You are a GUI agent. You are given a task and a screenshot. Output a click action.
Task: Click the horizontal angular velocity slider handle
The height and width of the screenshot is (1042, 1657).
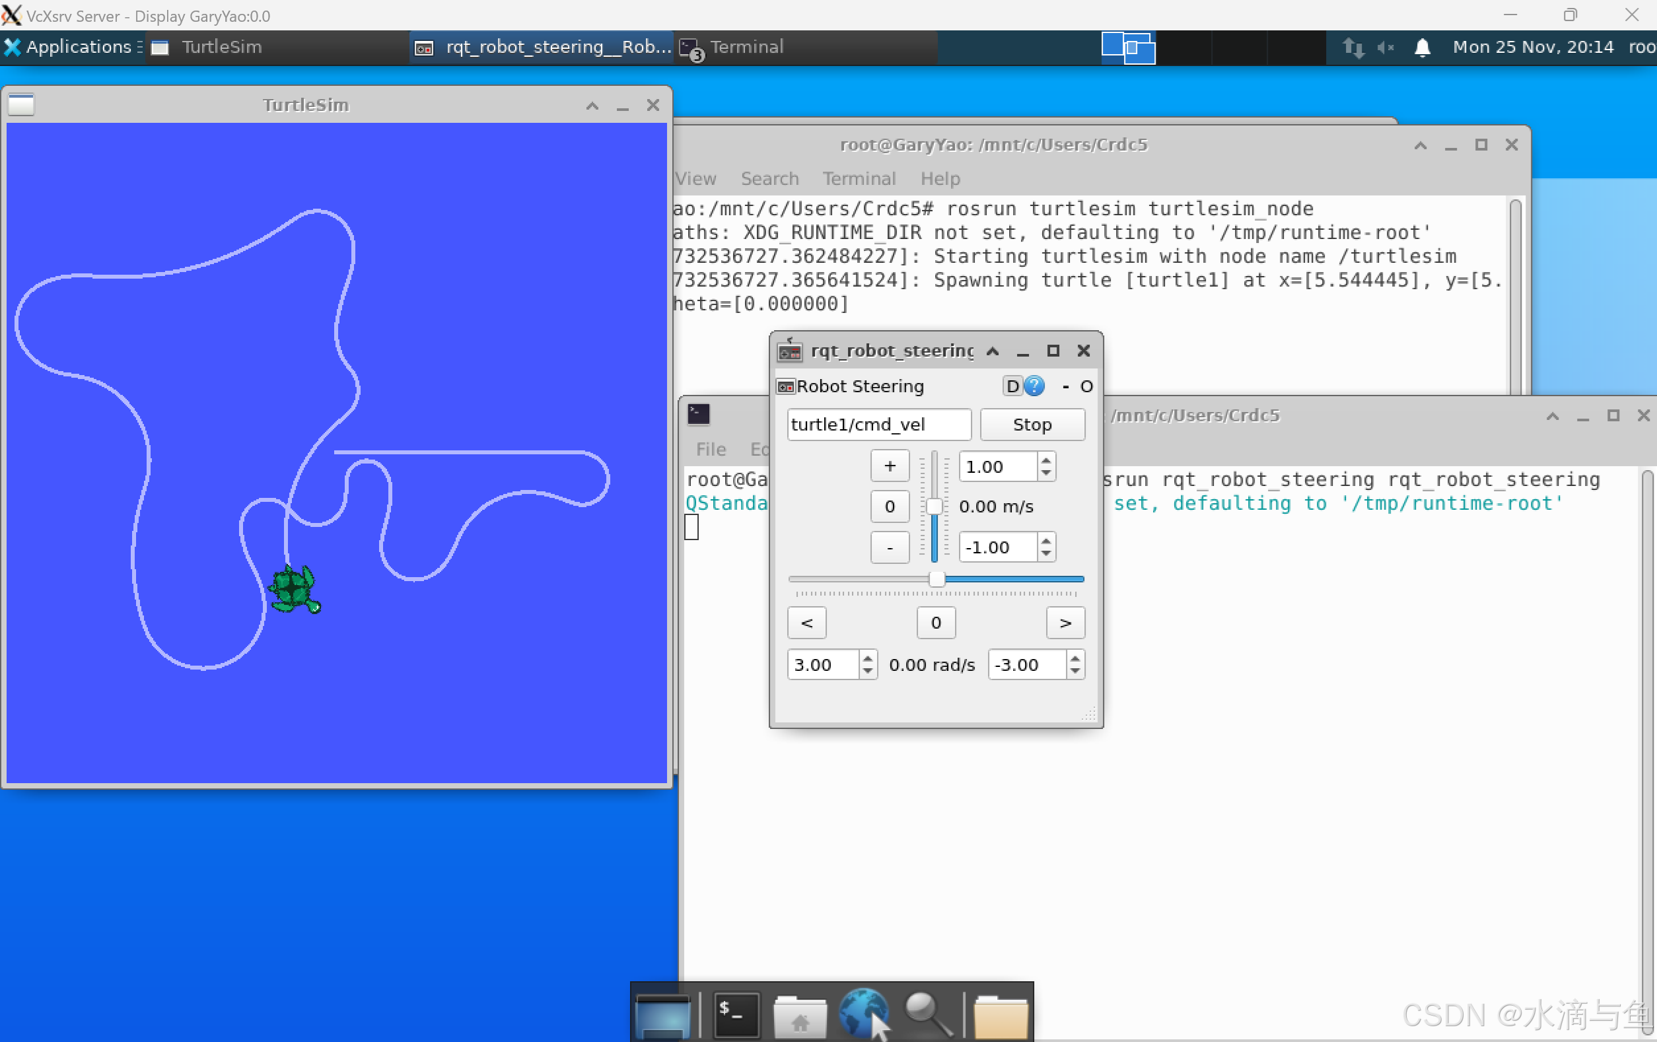coord(936,579)
